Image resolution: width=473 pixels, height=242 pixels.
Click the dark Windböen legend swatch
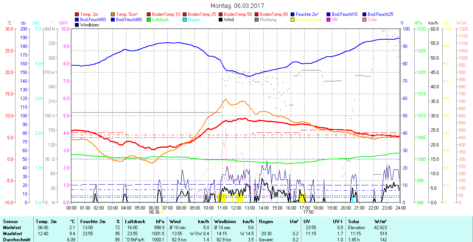77,25
